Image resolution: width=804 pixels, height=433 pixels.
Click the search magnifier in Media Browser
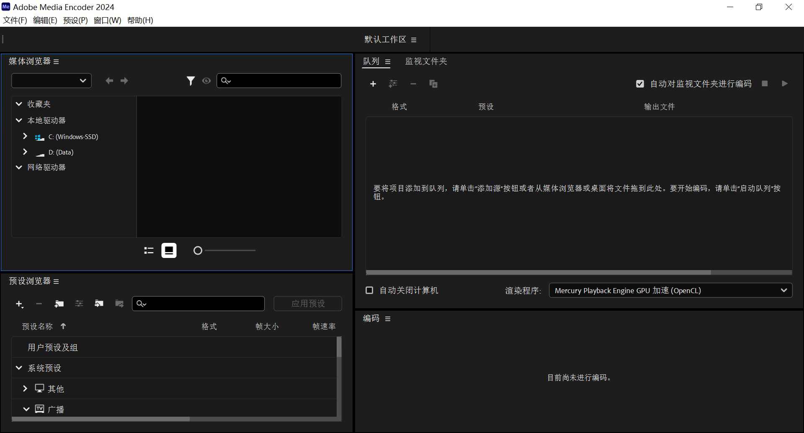226,81
